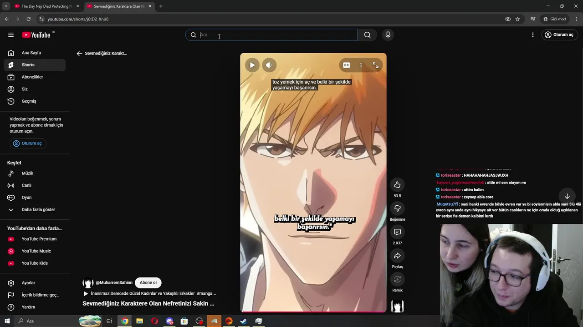Mute the Short's volume
This screenshot has width=583, height=327.
(x=269, y=65)
